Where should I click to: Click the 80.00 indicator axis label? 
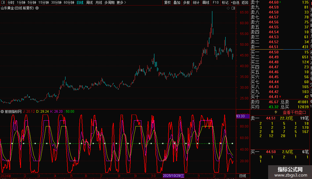tap(244, 126)
